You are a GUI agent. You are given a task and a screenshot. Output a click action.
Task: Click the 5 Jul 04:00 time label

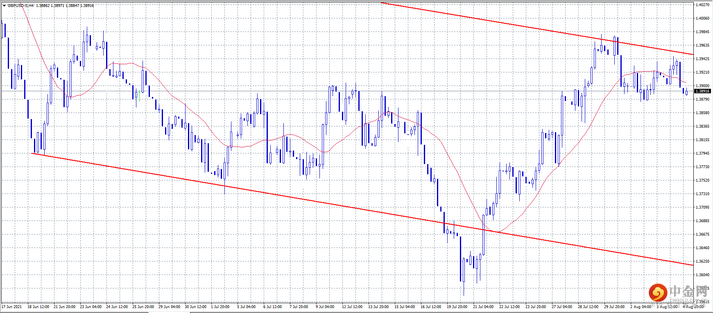(x=246, y=307)
